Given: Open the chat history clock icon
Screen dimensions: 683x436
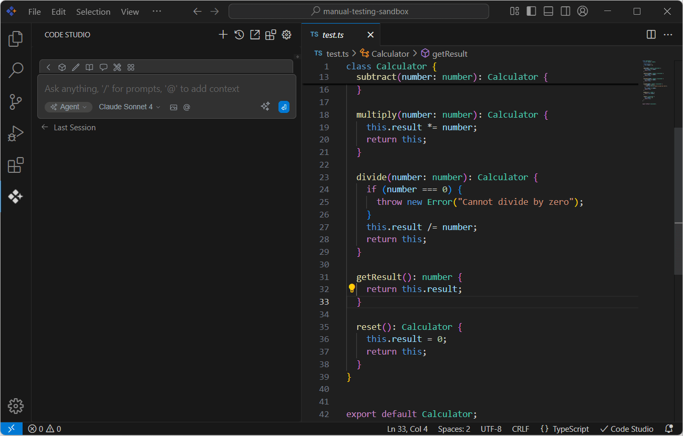Looking at the screenshot, I should pyautogui.click(x=239, y=35).
